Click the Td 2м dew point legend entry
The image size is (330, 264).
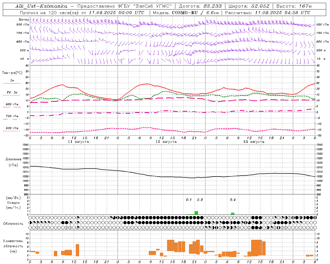(x=12, y=92)
